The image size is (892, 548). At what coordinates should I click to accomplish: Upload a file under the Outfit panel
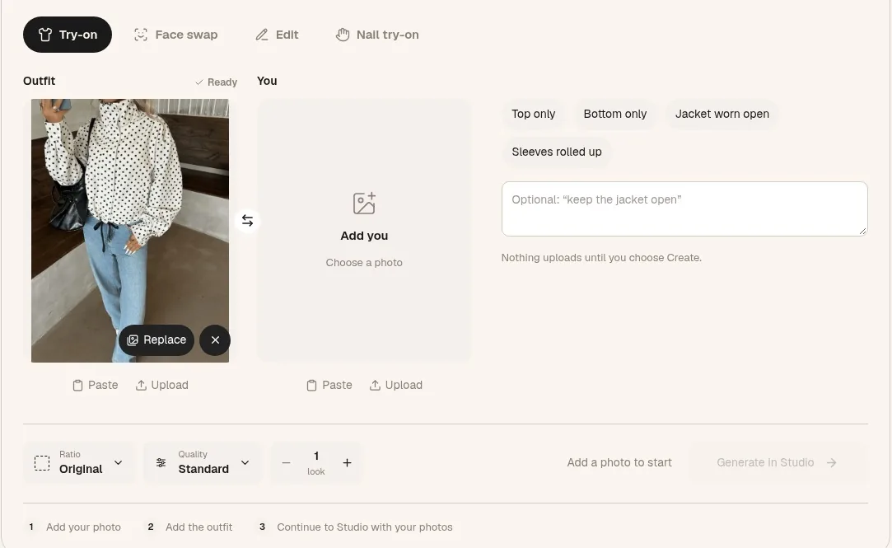coord(162,386)
